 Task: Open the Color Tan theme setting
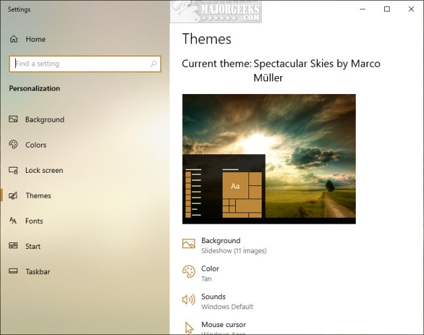tap(211, 273)
